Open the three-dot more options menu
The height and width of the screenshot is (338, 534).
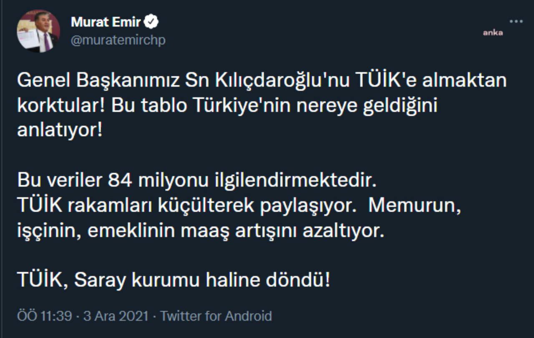click(x=516, y=22)
